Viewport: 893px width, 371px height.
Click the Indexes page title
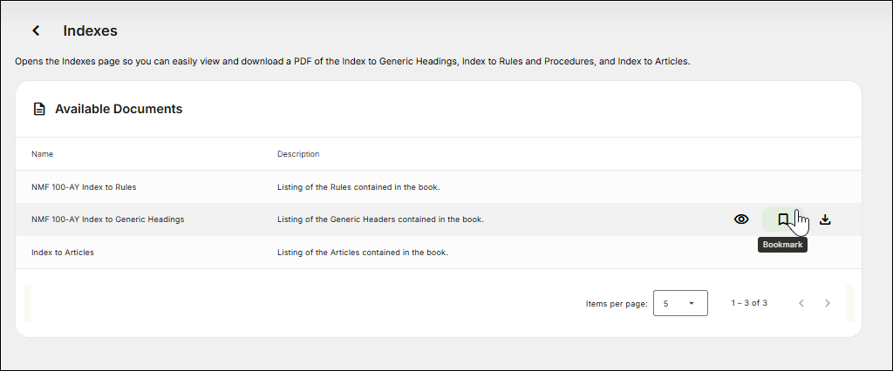point(90,30)
